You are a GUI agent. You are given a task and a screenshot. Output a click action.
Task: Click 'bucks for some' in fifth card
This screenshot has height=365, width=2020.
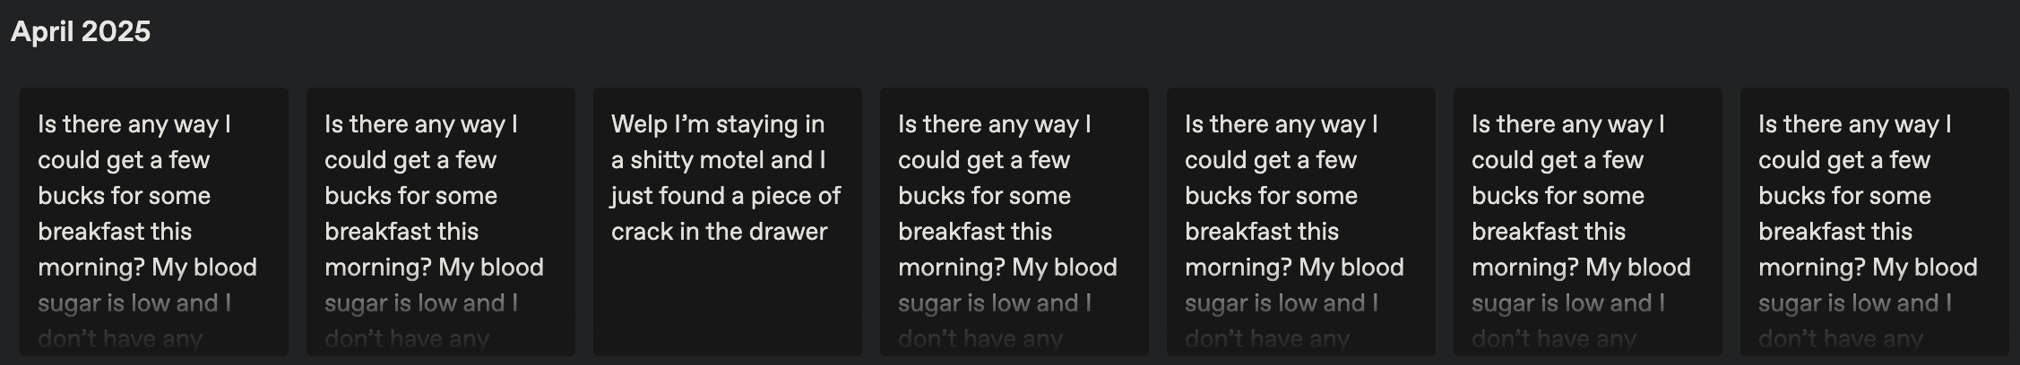[1271, 196]
